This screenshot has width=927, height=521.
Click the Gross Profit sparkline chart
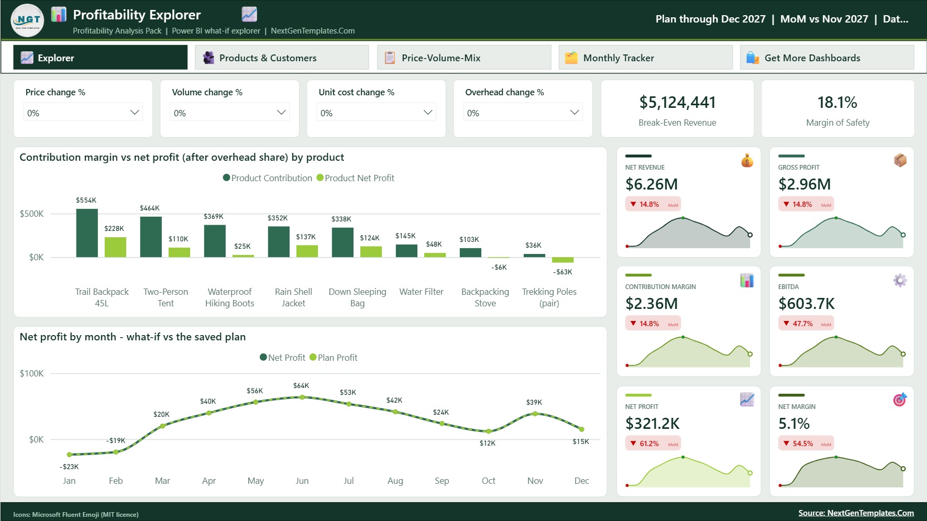[x=842, y=232]
